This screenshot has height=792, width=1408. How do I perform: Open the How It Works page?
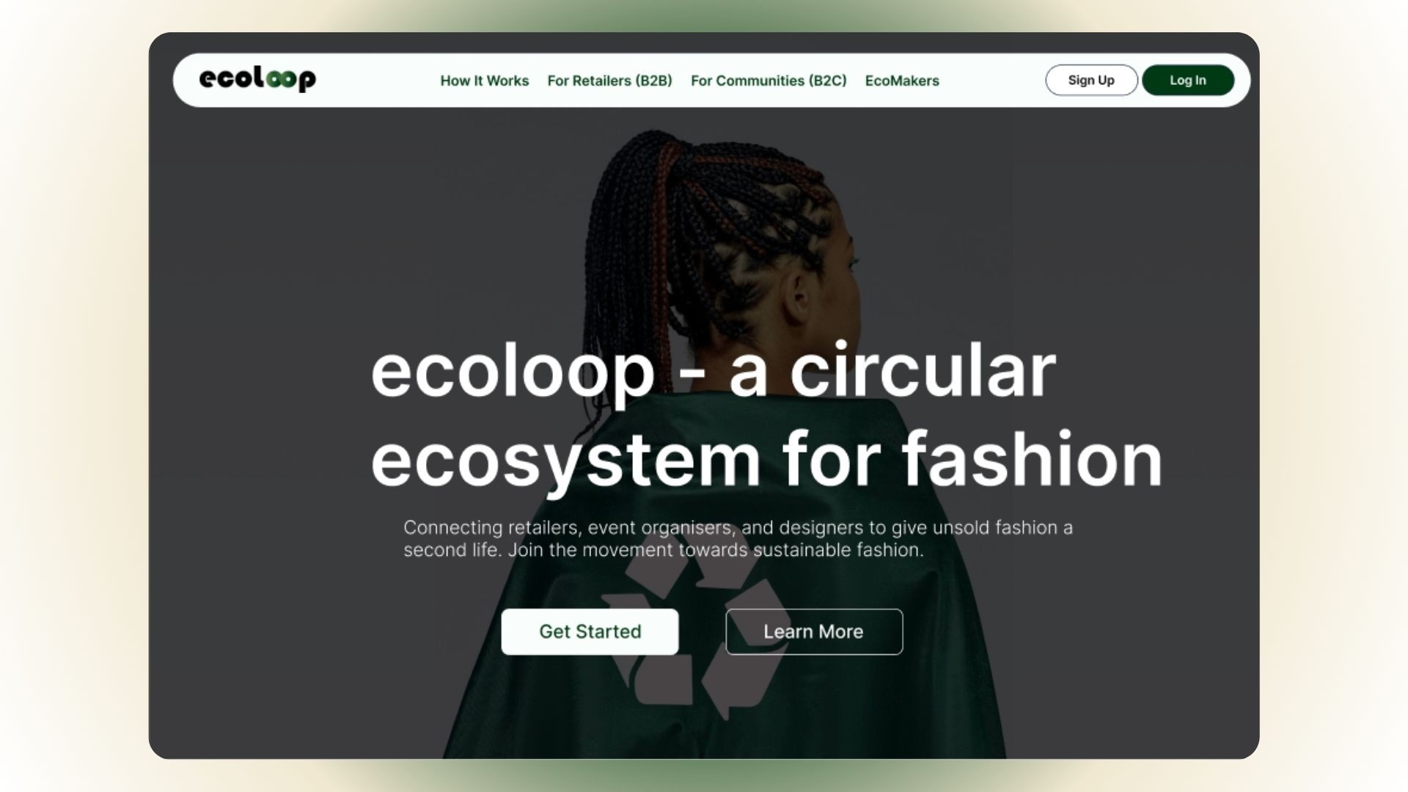(484, 81)
